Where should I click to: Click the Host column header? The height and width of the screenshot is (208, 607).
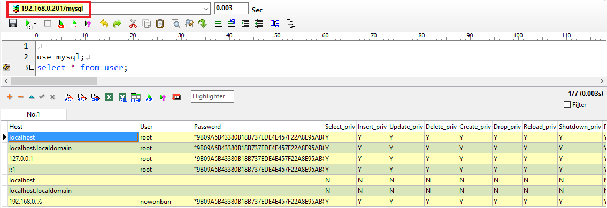[73, 127]
